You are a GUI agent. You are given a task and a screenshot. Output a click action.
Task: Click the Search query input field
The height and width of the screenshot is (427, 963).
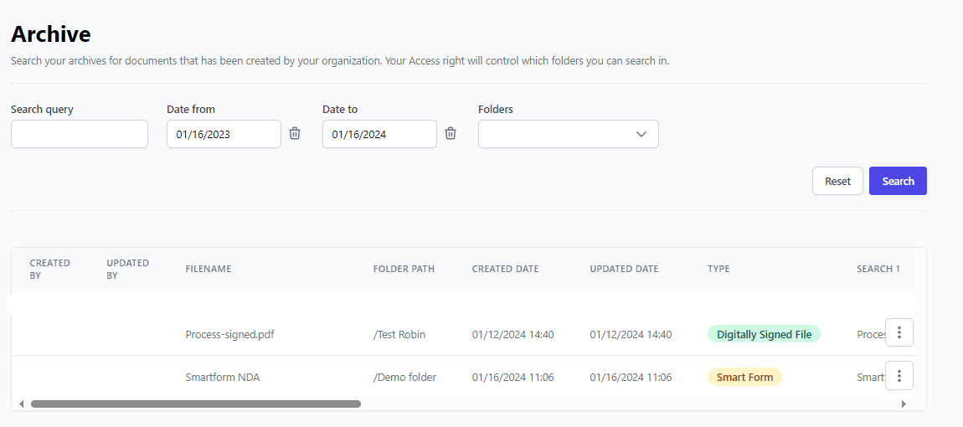(80, 134)
